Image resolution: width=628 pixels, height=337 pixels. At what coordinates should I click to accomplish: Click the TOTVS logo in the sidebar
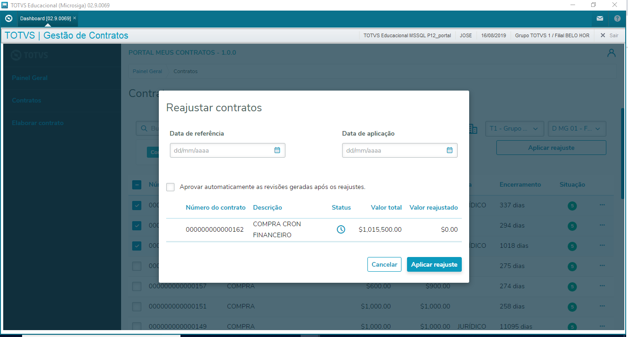(29, 55)
